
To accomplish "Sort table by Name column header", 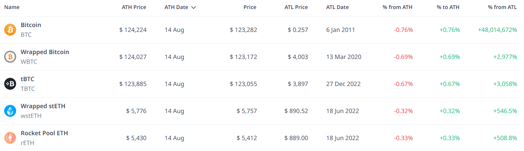I will (12, 7).
